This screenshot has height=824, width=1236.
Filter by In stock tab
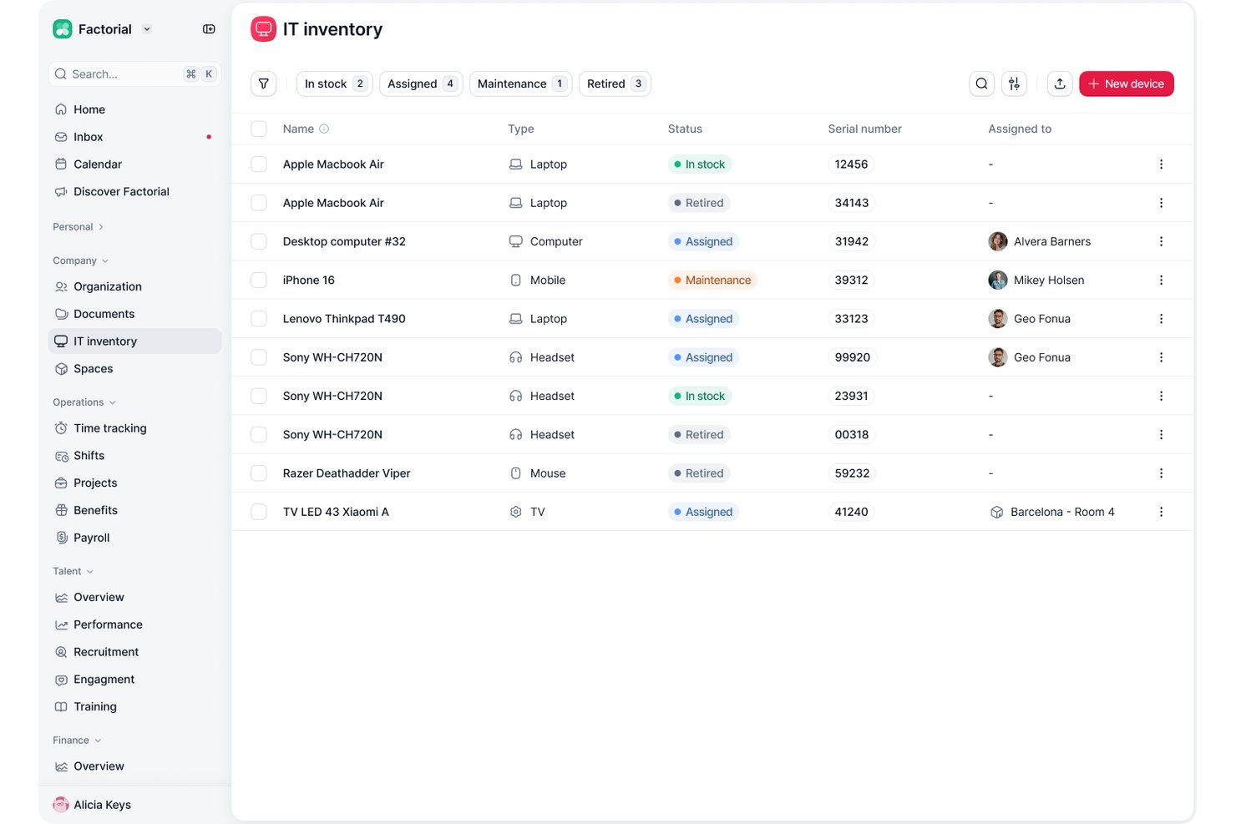[x=335, y=83]
